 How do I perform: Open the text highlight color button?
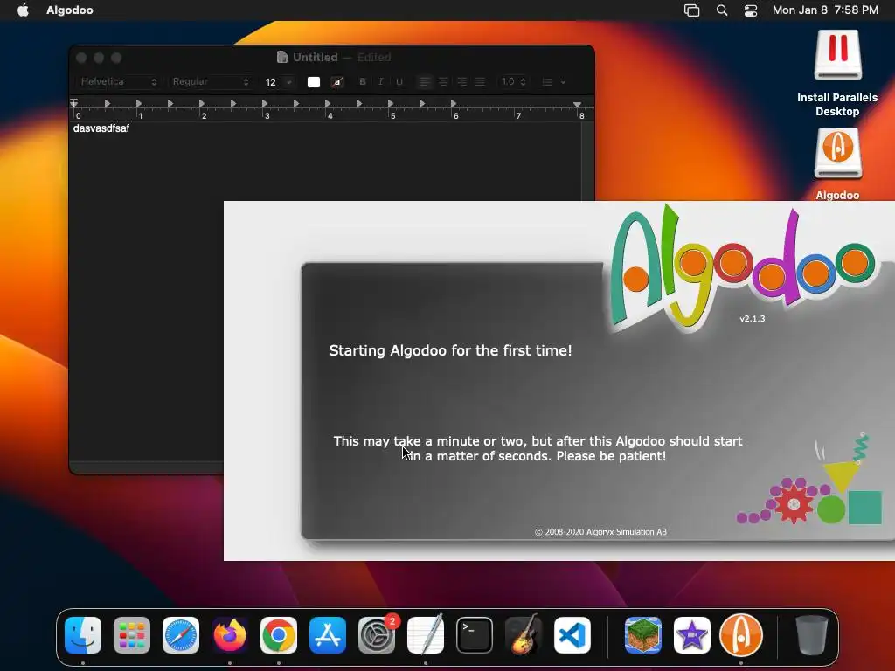click(x=337, y=81)
